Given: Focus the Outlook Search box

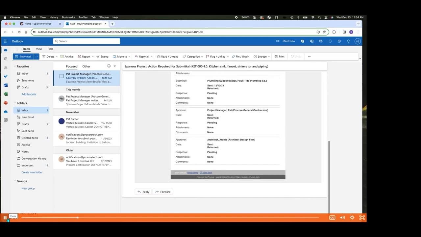Looking at the screenshot, I should point(87,41).
